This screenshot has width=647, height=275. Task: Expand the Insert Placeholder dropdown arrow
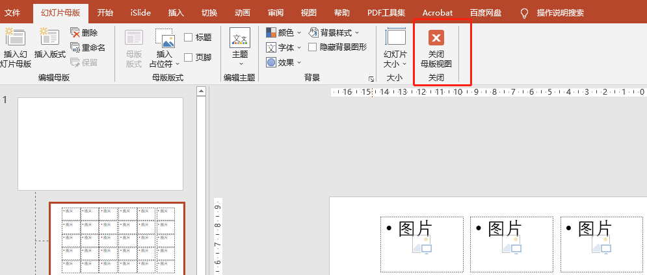coord(178,64)
